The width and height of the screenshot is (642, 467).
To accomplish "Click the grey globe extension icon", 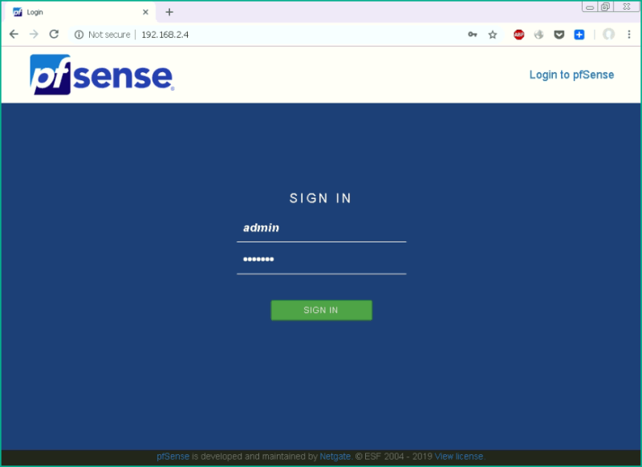I will point(538,35).
